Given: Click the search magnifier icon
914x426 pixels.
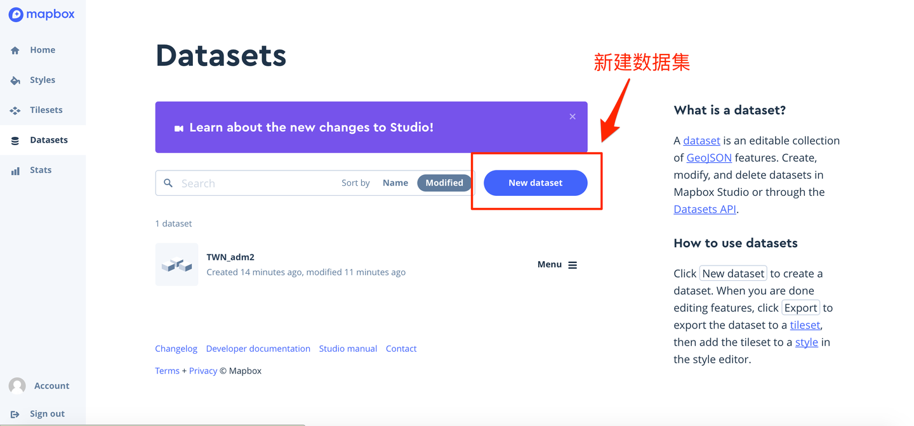Looking at the screenshot, I should (x=168, y=183).
